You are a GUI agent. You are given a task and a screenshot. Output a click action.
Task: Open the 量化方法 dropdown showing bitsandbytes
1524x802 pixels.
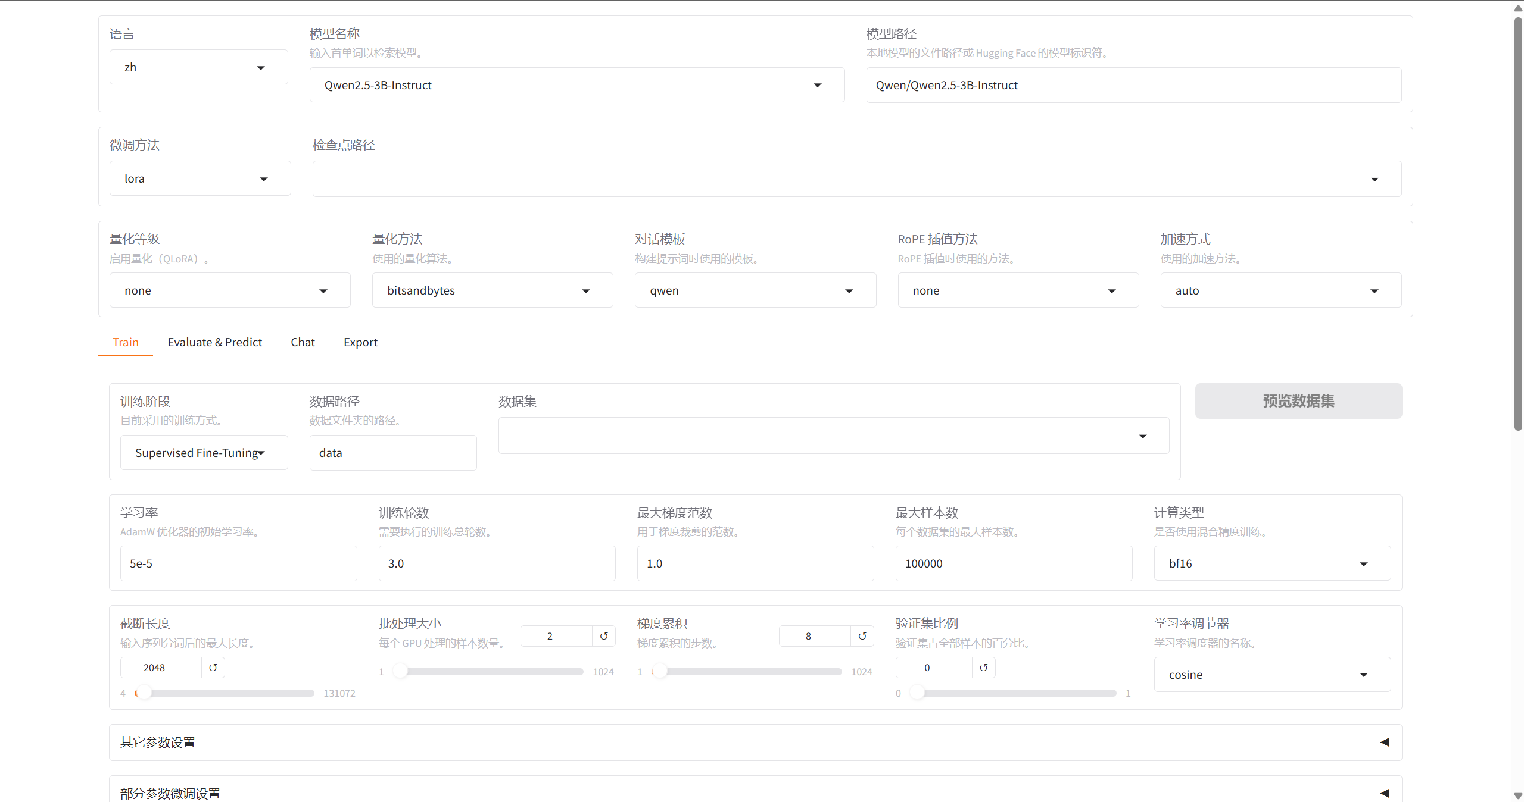point(493,290)
